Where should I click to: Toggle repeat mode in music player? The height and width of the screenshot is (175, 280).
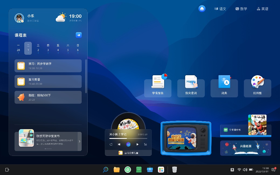click(x=111, y=144)
